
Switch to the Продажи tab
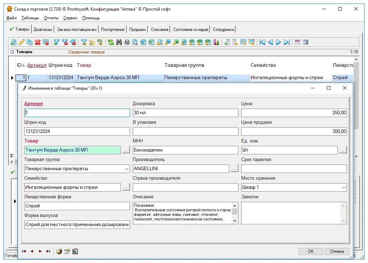(x=137, y=30)
